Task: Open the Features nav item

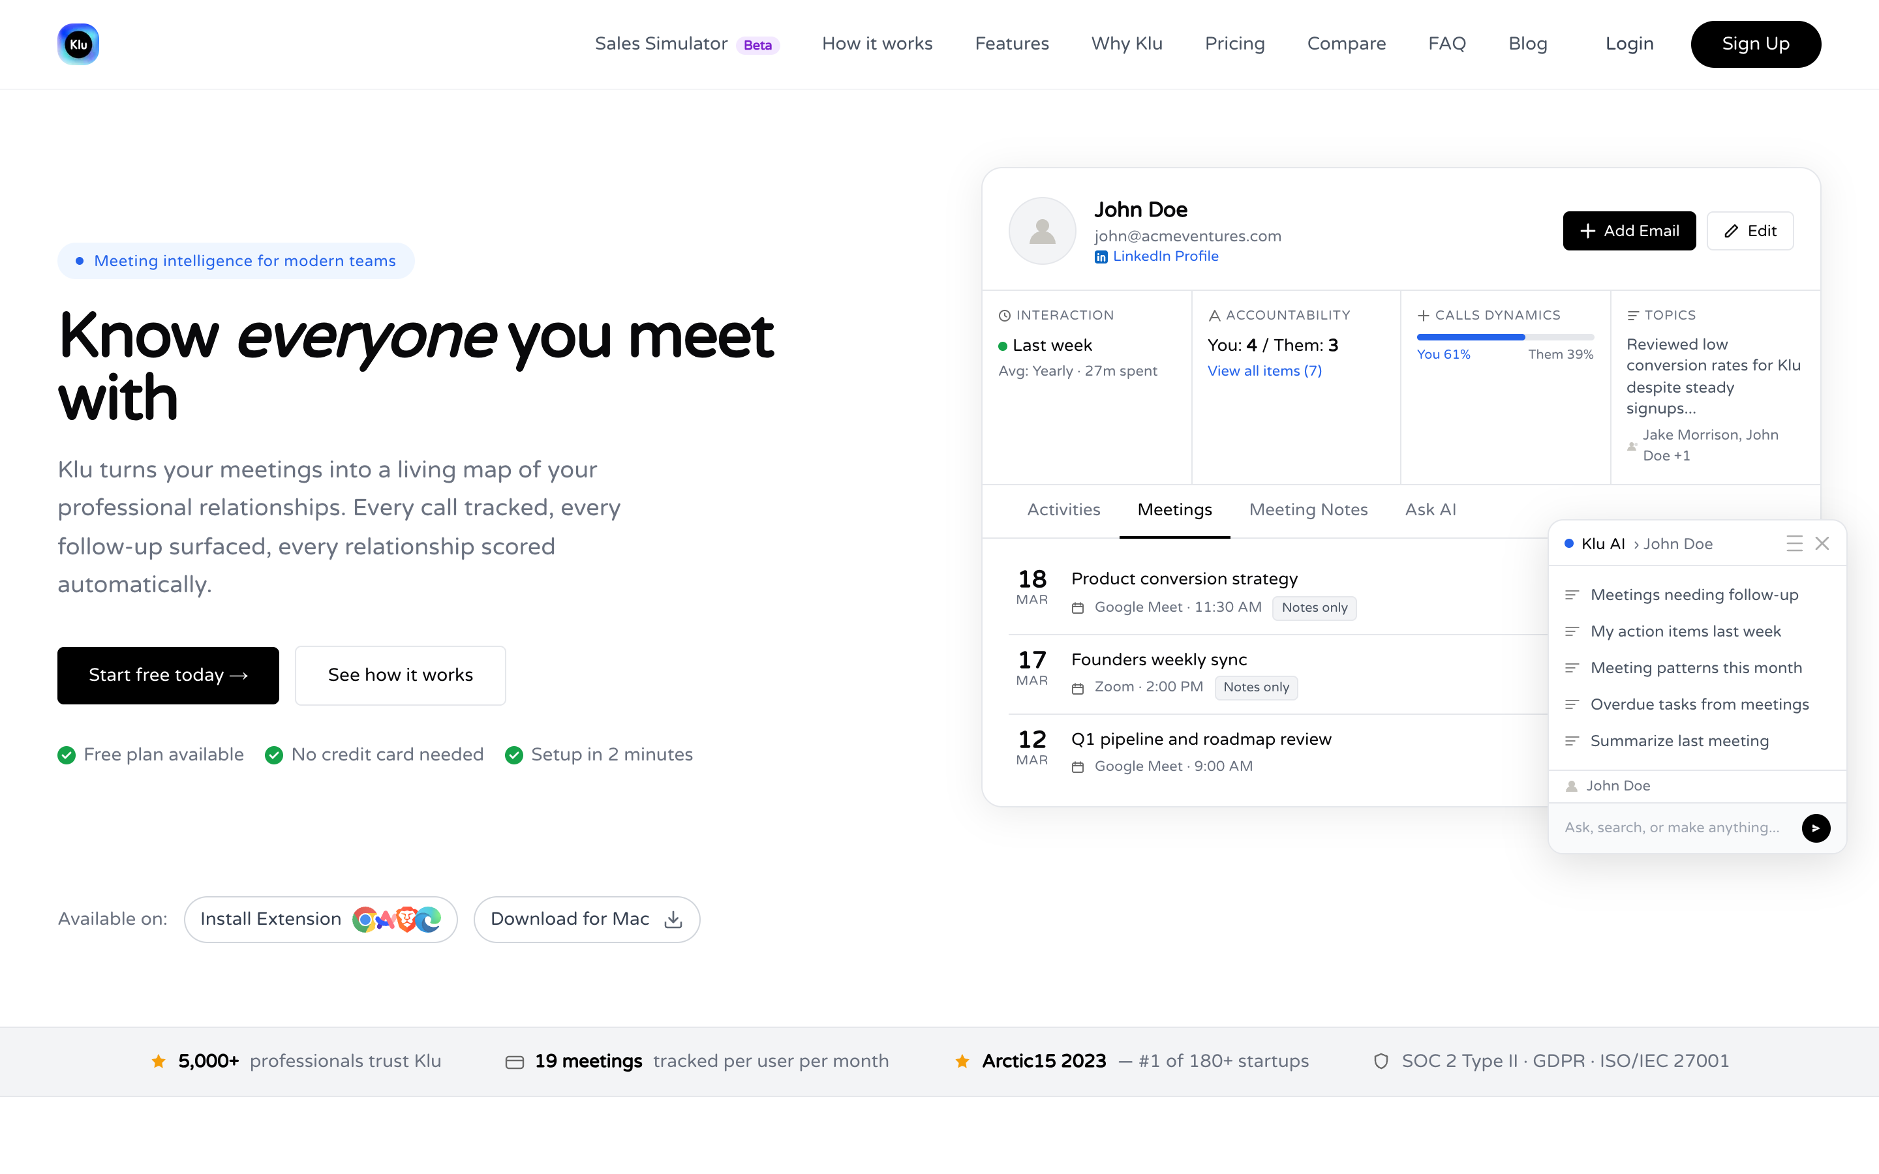Action: click(1012, 44)
